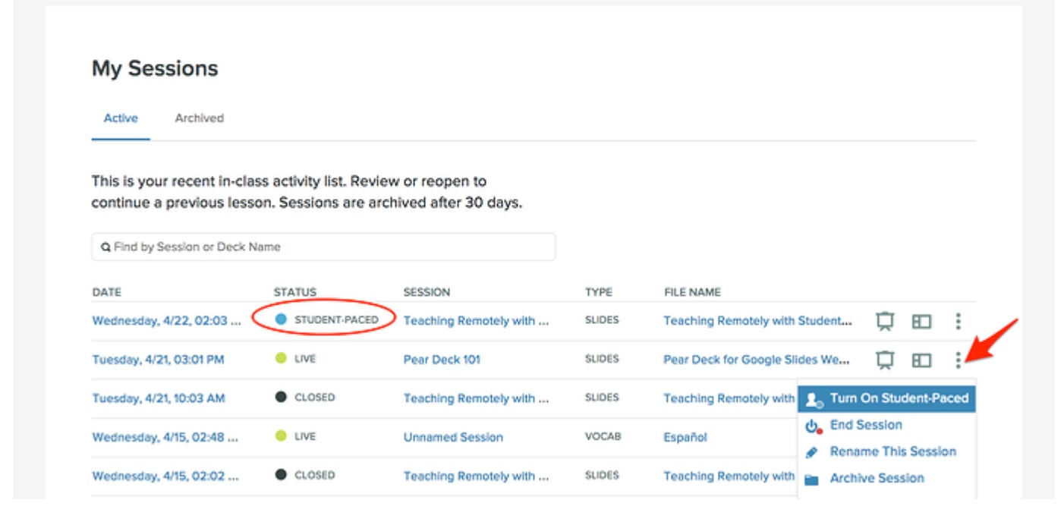Click the FILE NAME column header
Screen dimensions: 1064x525
point(692,292)
